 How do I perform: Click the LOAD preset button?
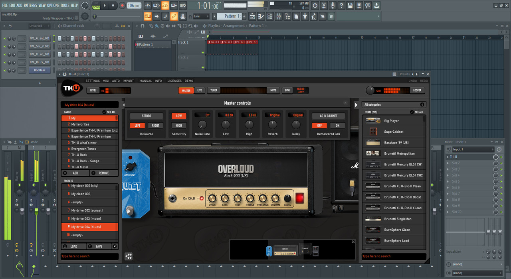74,246
